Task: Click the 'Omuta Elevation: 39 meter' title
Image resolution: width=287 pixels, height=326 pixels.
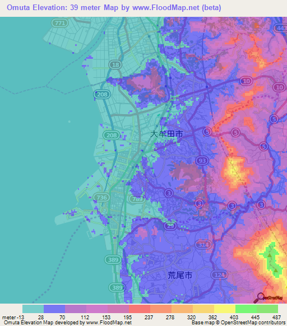Action: 54,8
